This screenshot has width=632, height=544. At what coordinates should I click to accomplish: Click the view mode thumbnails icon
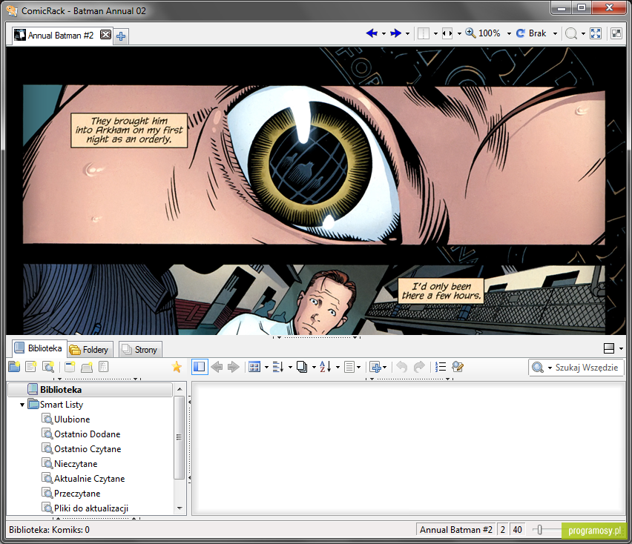coord(254,367)
